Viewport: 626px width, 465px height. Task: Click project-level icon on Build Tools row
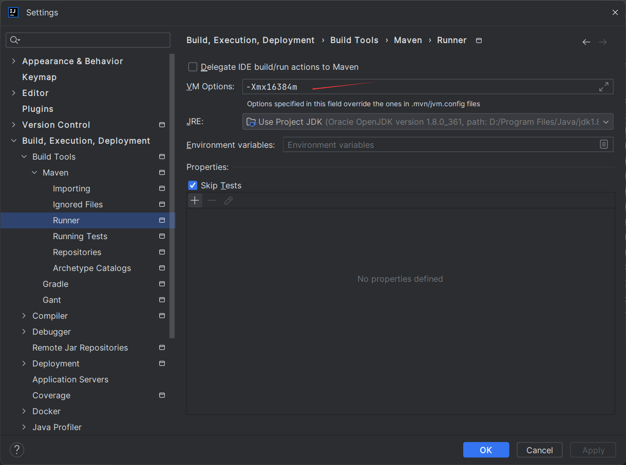tap(162, 157)
